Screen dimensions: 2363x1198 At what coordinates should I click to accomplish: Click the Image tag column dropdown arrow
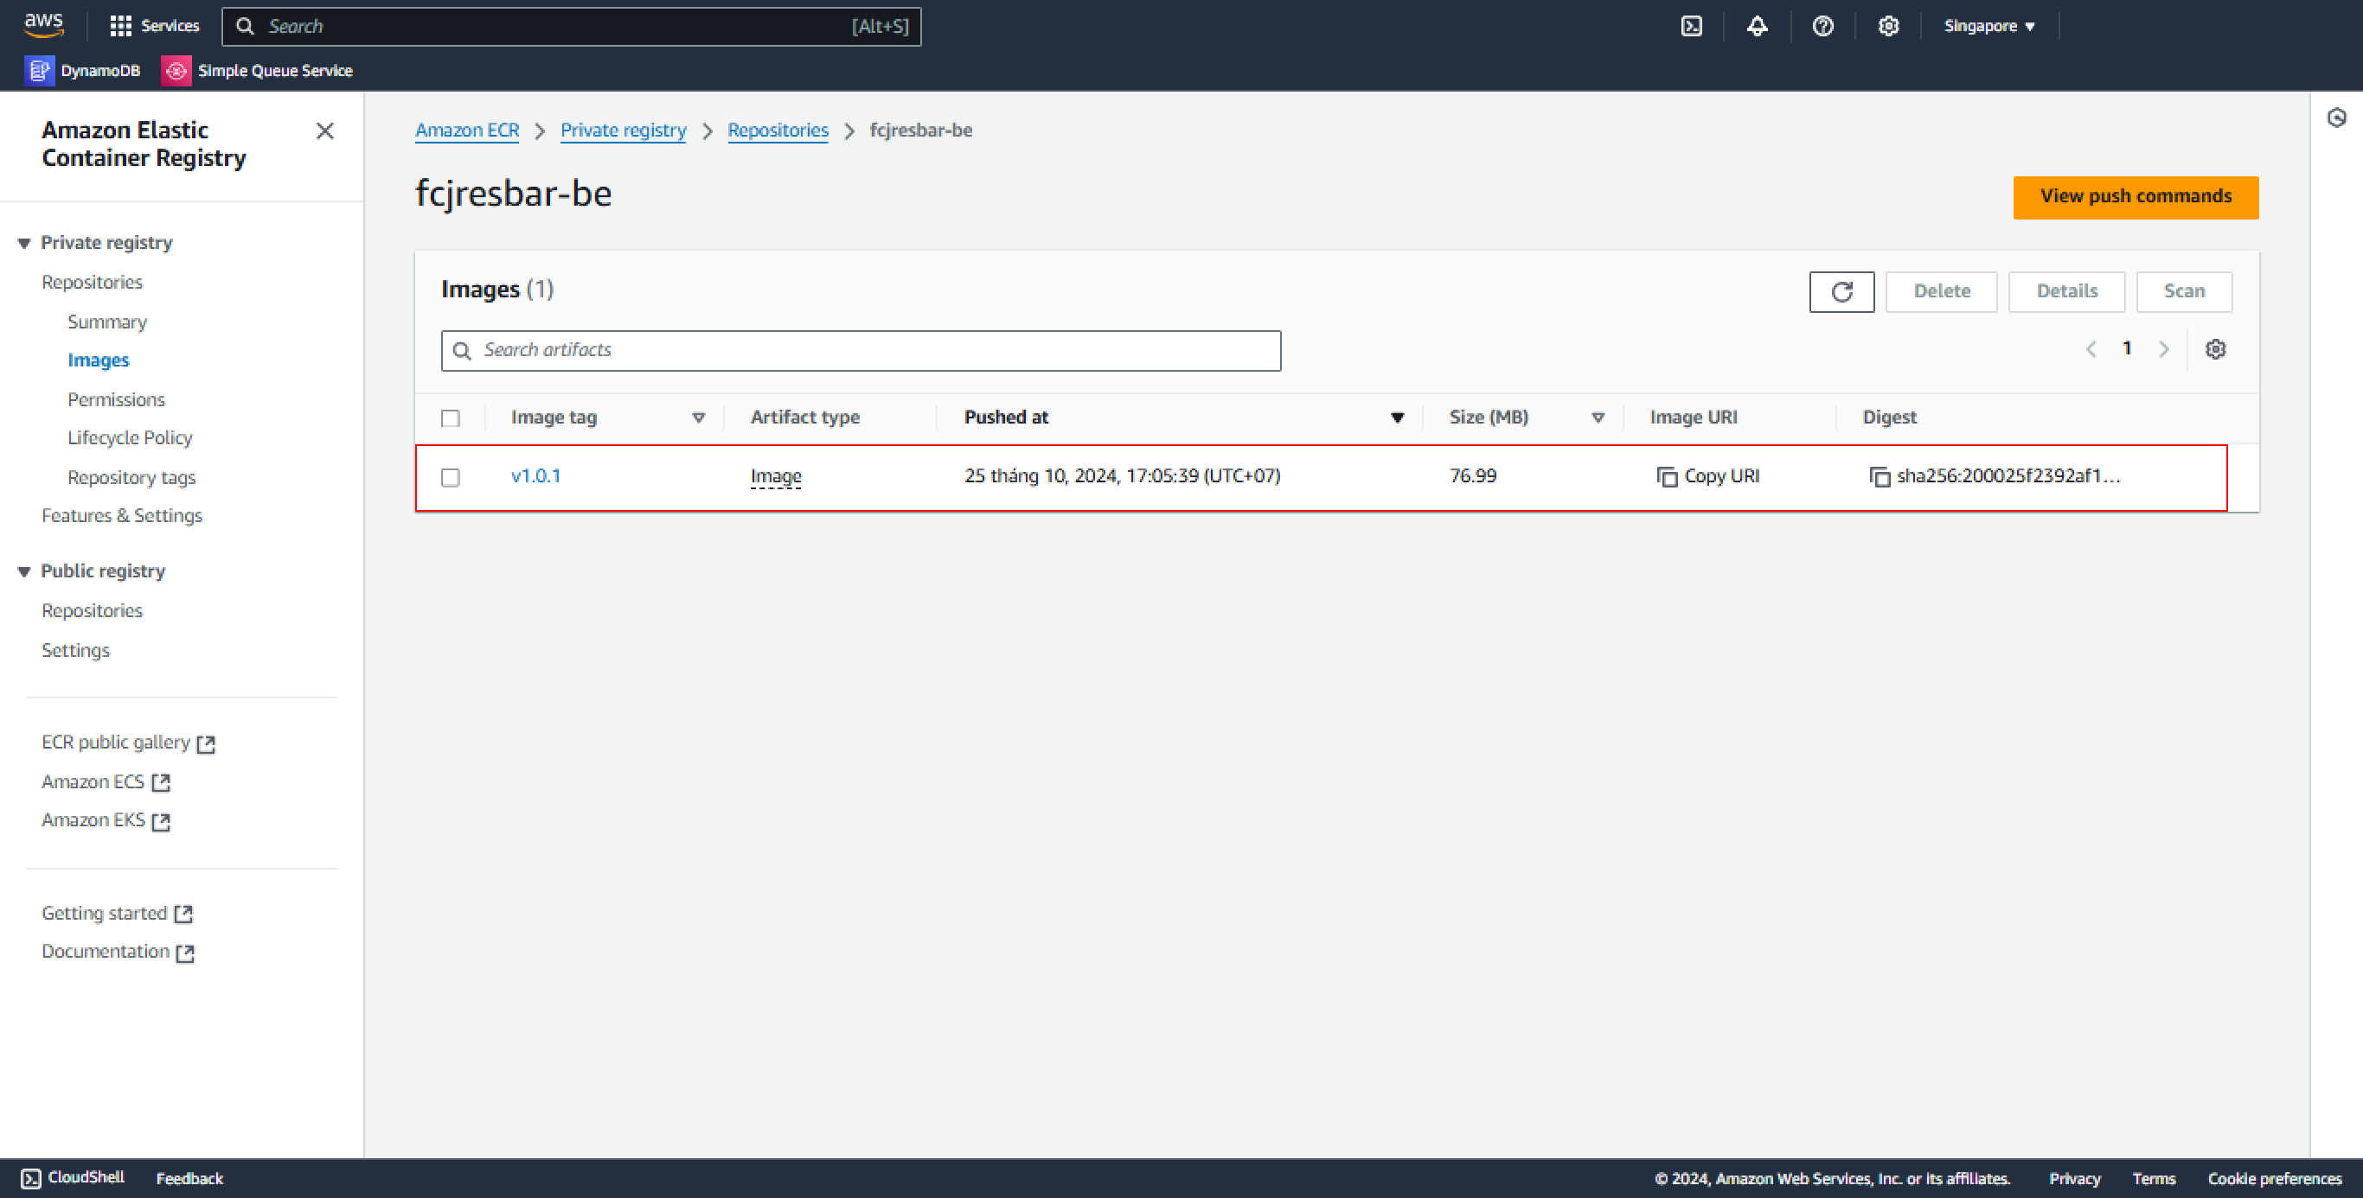700,417
